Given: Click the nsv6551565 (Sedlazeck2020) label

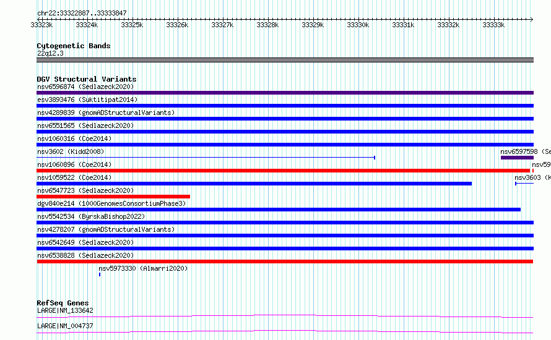Looking at the screenshot, I should [x=85, y=125].
